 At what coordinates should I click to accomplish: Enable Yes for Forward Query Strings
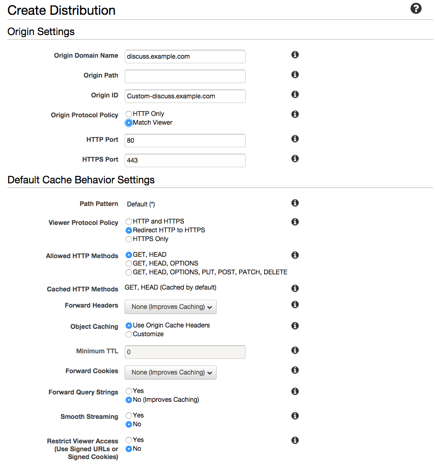pos(129,391)
